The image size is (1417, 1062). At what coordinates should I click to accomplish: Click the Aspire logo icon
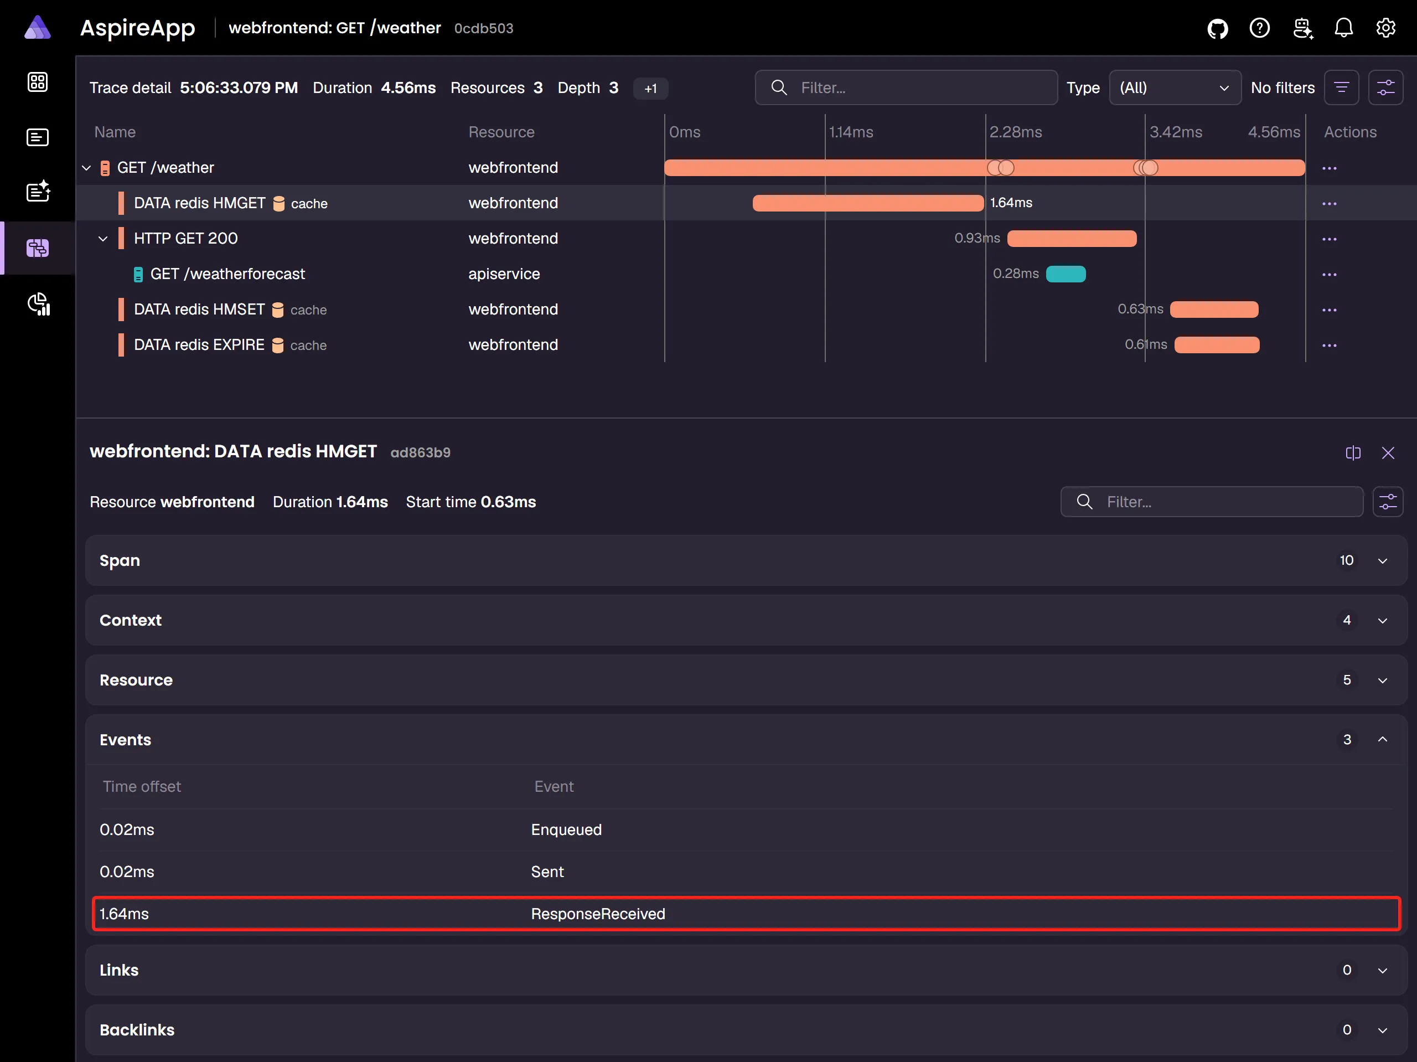coord(37,28)
